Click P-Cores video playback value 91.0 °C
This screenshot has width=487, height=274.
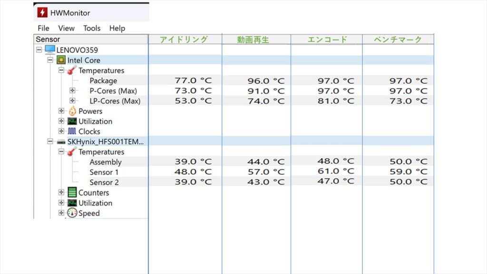pos(266,91)
